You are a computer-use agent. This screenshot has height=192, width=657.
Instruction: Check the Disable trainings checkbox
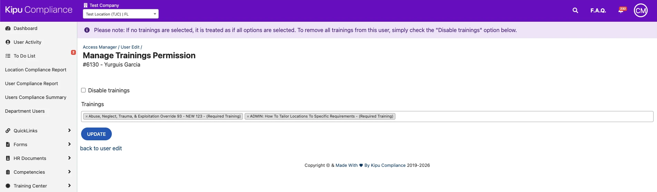click(x=83, y=90)
